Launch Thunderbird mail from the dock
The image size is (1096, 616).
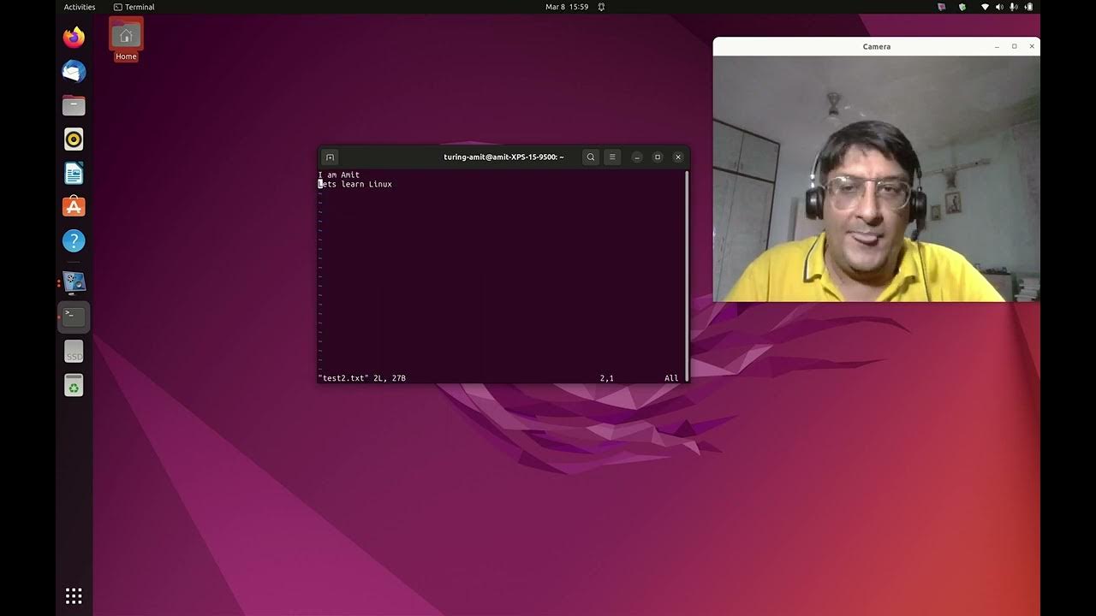pyautogui.click(x=74, y=71)
